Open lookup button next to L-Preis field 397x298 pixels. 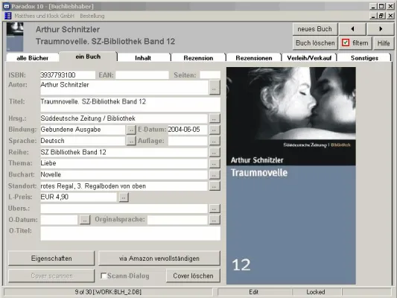point(124,197)
